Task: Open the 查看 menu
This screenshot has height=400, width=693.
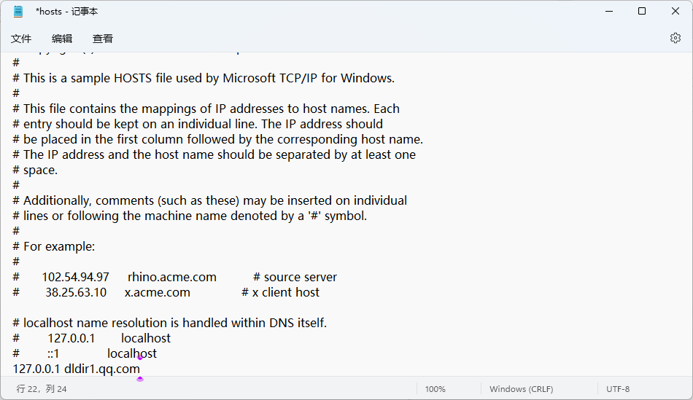Action: point(103,39)
